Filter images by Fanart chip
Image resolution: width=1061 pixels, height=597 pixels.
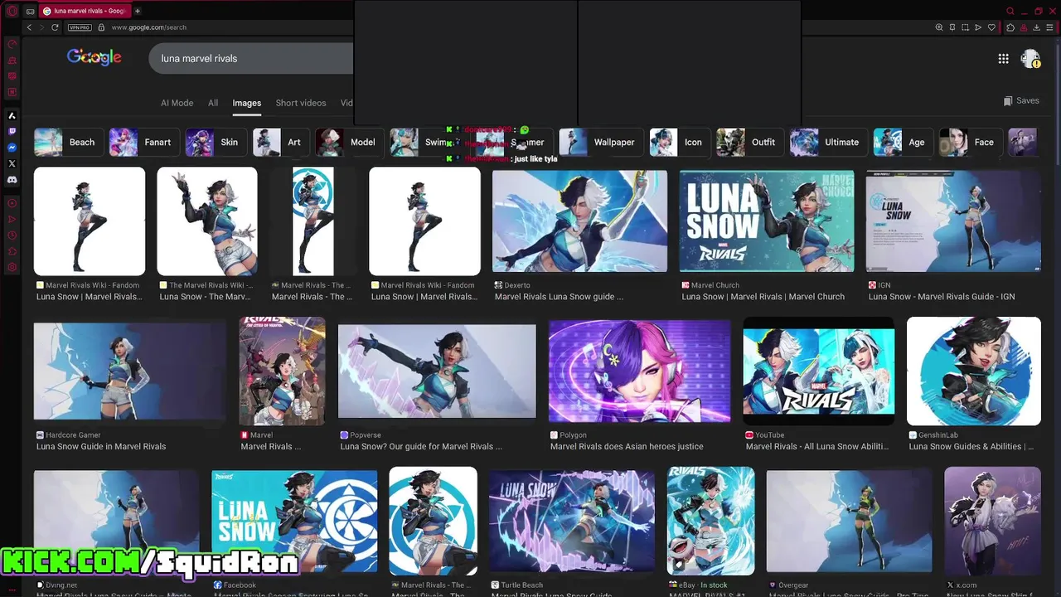tap(144, 142)
